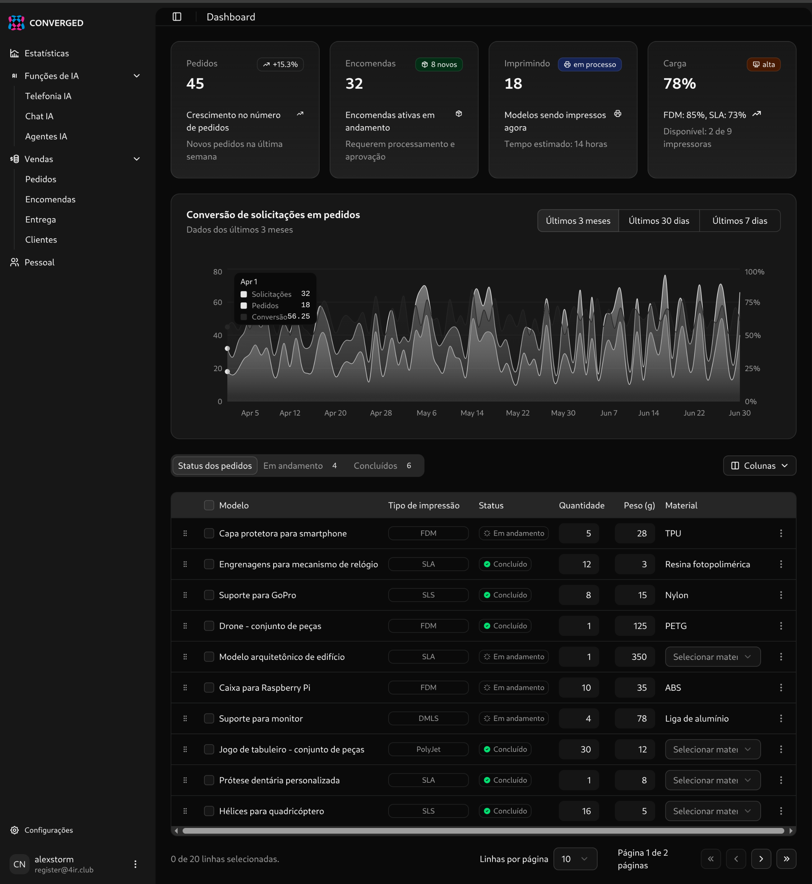The width and height of the screenshot is (812, 884).
Task: Switch to Concluídos tab
Action: click(382, 466)
